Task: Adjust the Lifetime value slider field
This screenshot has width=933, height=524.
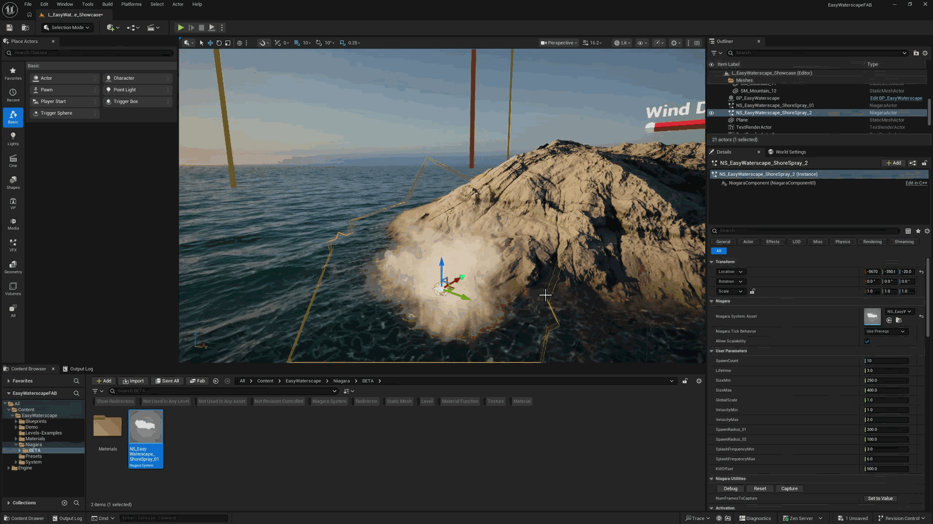Action: coord(886,371)
